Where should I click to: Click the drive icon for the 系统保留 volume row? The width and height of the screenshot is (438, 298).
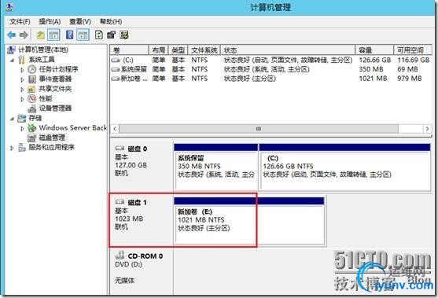116,69
